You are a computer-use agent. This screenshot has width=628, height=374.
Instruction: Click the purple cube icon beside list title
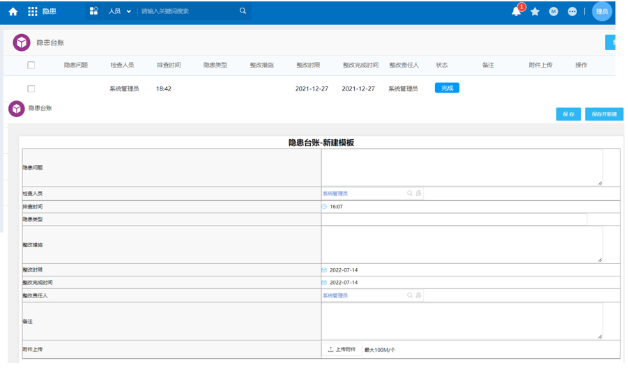[x=21, y=42]
